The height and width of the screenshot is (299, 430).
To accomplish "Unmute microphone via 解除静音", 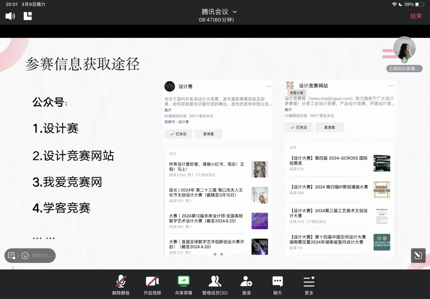I will tap(121, 285).
